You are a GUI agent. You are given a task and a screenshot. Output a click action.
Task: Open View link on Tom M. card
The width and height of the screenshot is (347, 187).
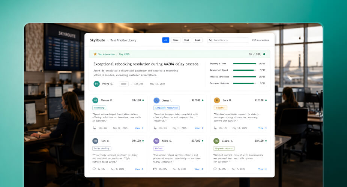[x=139, y=169]
